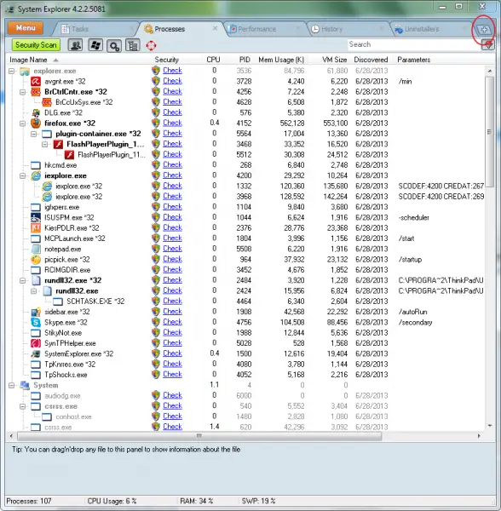Click the tree view toolbar icon
This screenshot has width=501, height=511.
(x=133, y=45)
